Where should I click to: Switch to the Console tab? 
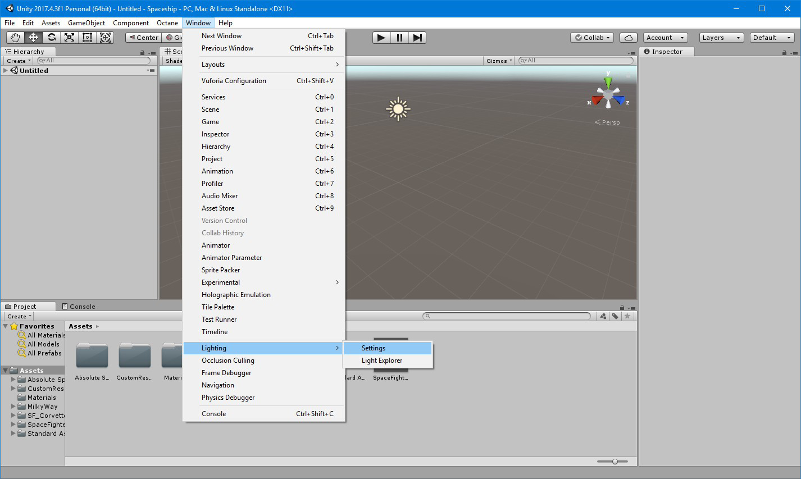click(79, 307)
